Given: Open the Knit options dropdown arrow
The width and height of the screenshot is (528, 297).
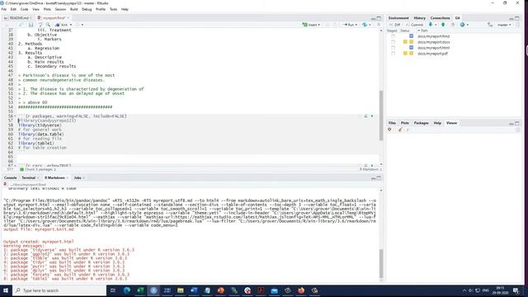Looking at the screenshot, I should pyautogui.click(x=71, y=25).
